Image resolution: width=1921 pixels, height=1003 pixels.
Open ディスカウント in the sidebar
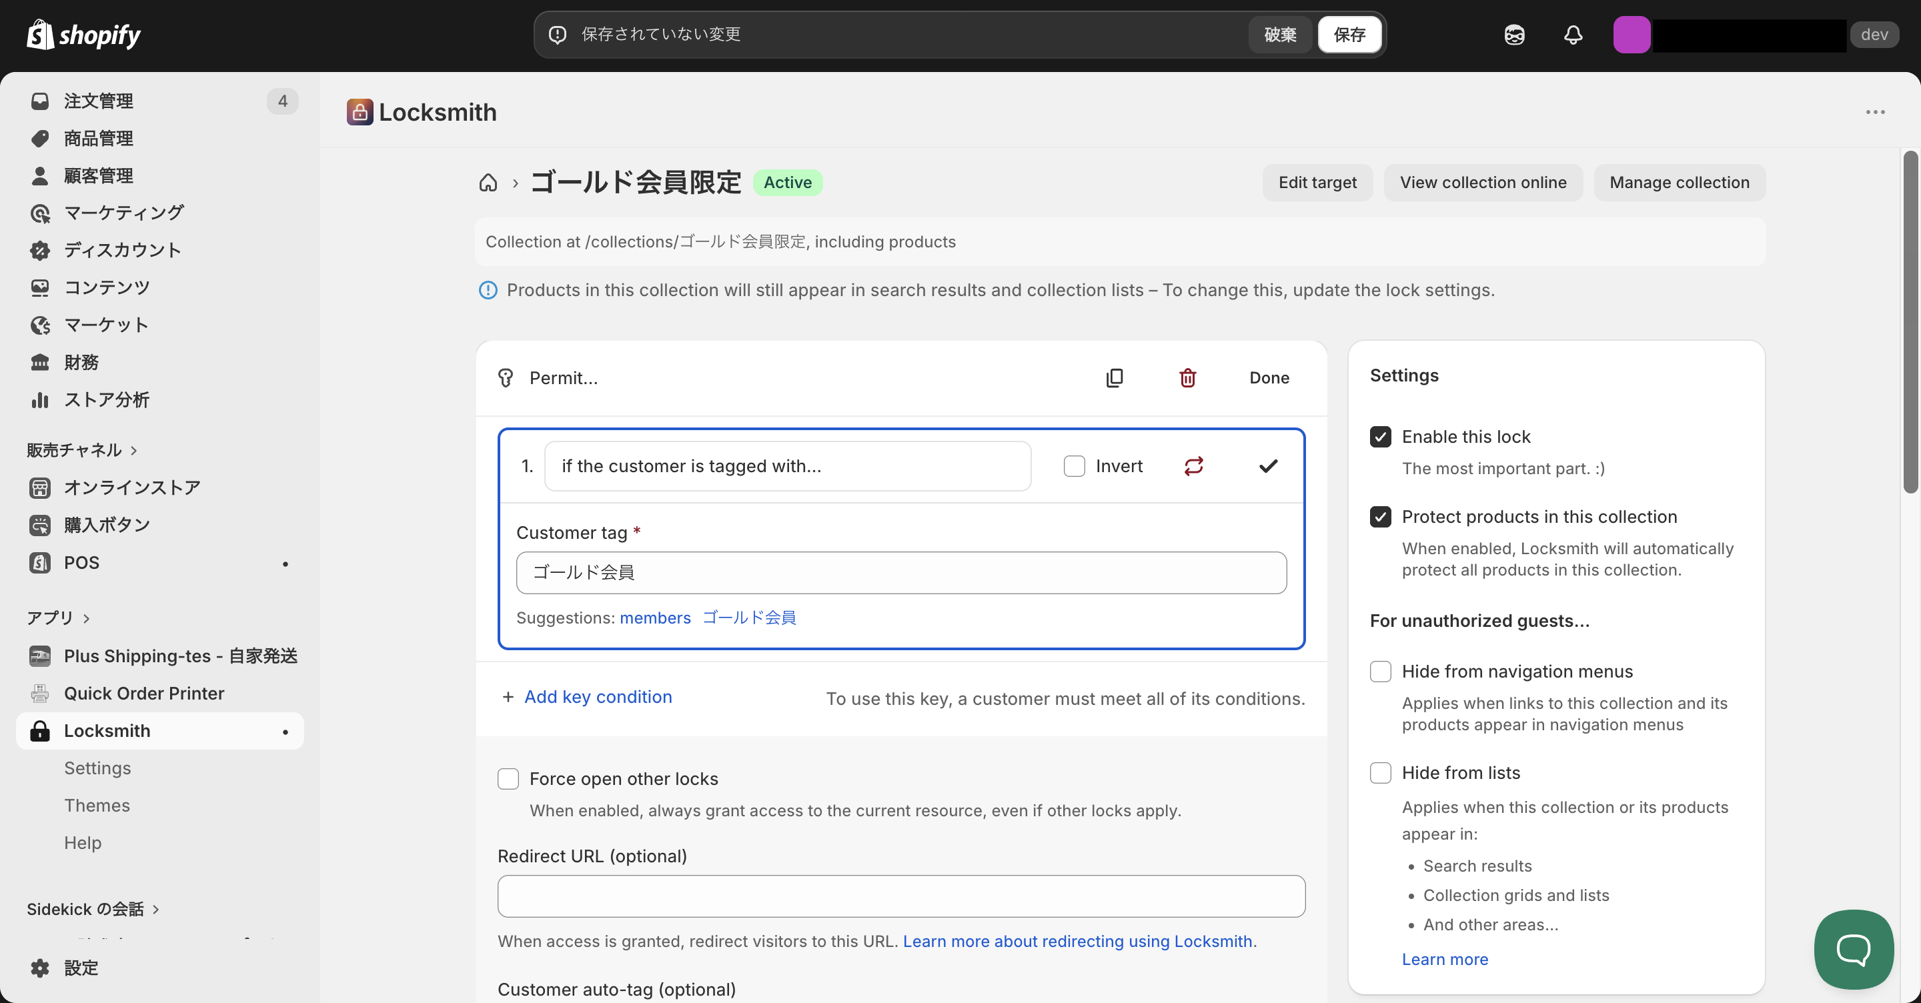click(159, 250)
